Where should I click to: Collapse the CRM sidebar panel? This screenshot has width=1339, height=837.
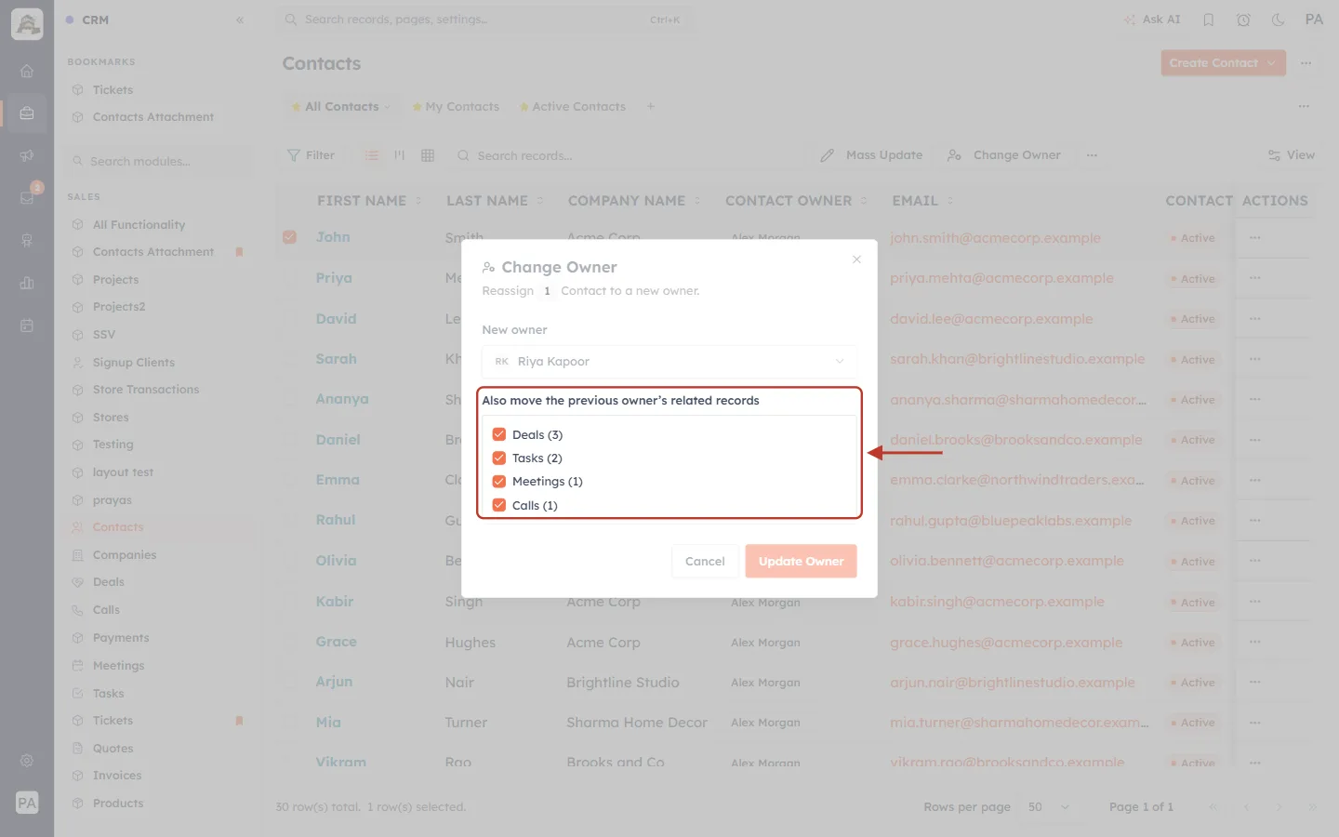pyautogui.click(x=240, y=20)
